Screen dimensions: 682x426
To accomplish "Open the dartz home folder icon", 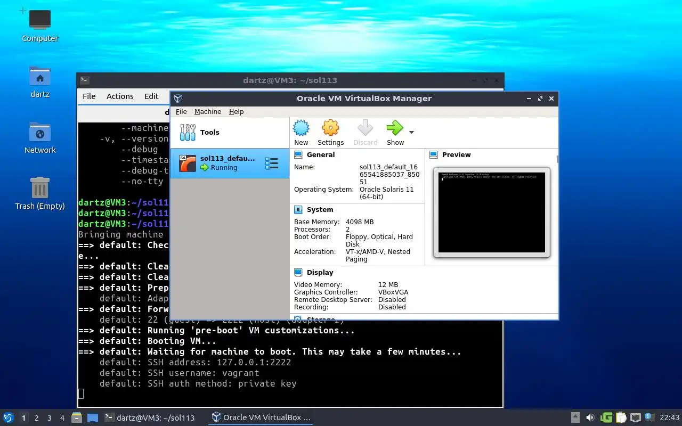I will coord(40,78).
